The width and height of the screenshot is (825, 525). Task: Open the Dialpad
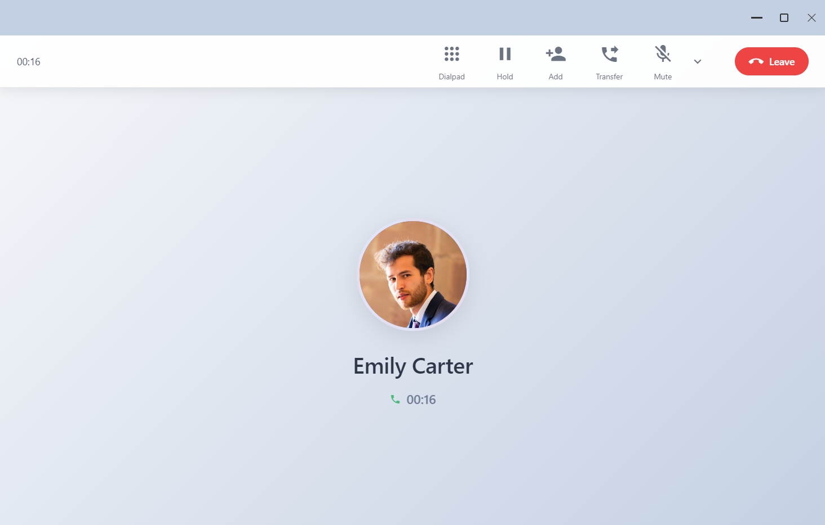[x=451, y=61]
